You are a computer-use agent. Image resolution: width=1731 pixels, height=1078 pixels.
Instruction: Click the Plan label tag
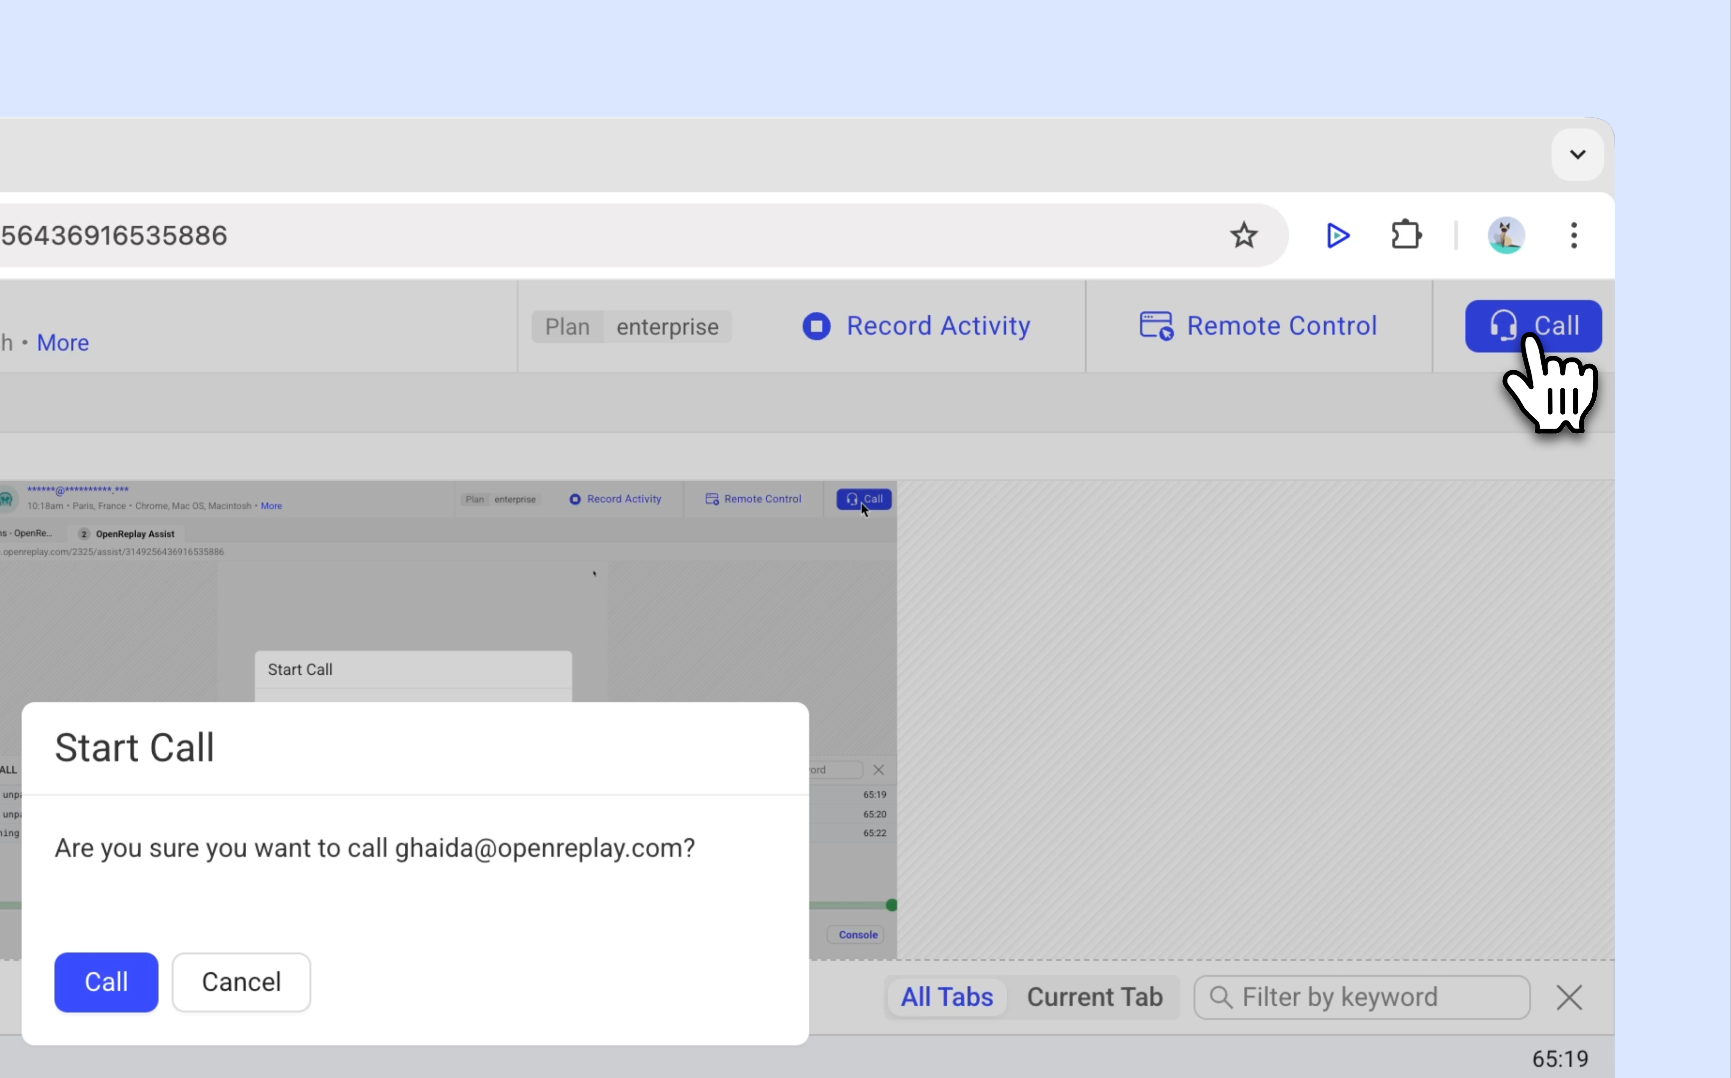tap(568, 326)
